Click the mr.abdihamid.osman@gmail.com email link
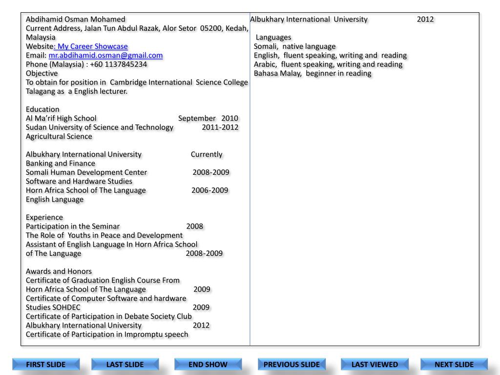 (105, 55)
